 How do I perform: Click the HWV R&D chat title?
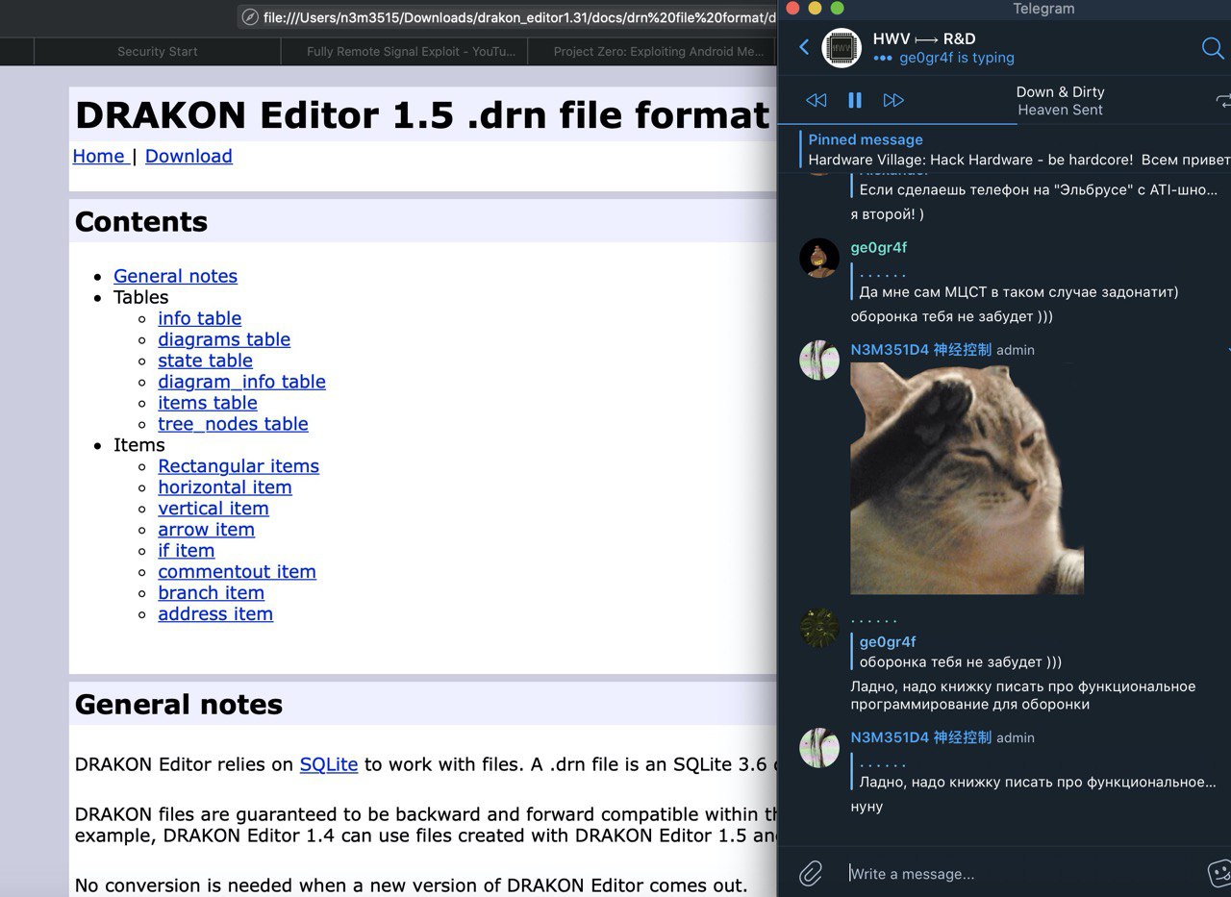[x=924, y=38]
